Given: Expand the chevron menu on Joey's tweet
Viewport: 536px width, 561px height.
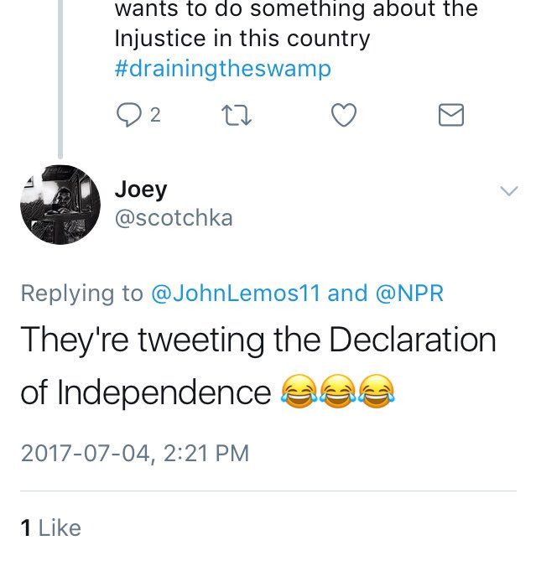Looking at the screenshot, I should (x=509, y=191).
